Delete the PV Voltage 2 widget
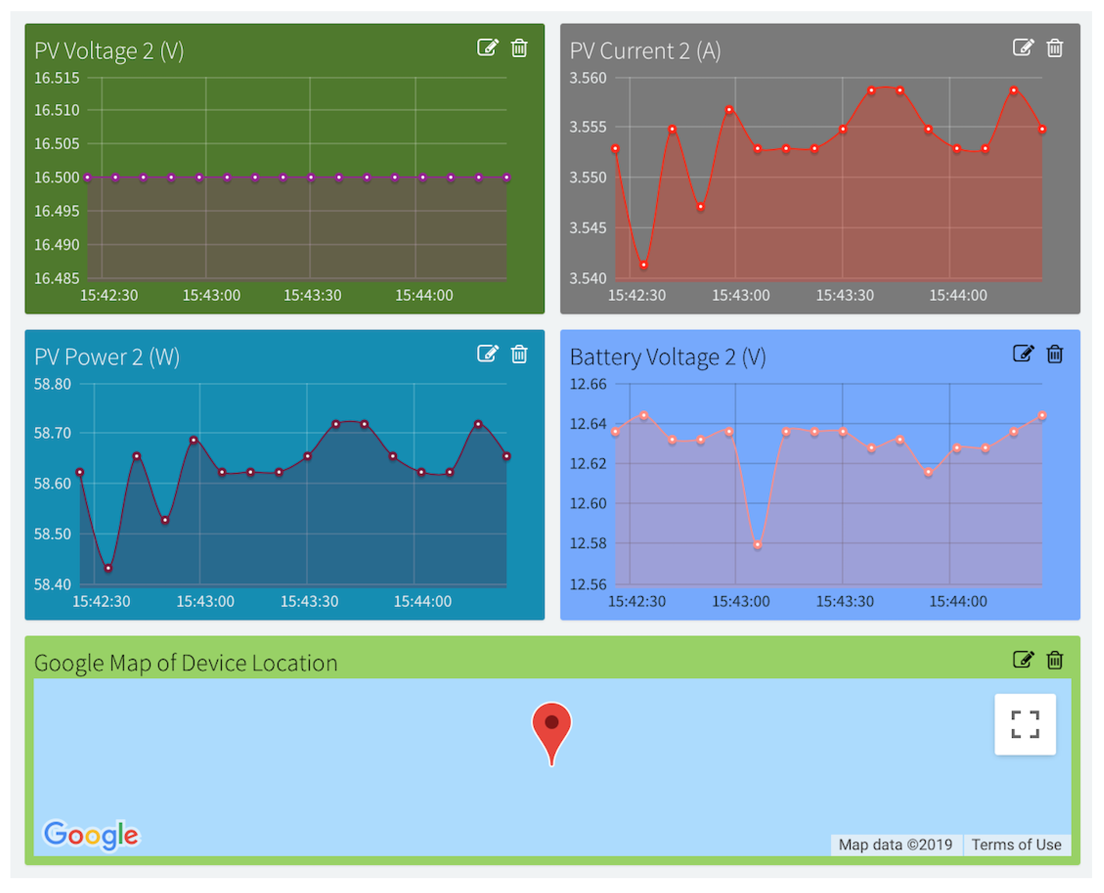This screenshot has width=1104, height=893. point(519,47)
